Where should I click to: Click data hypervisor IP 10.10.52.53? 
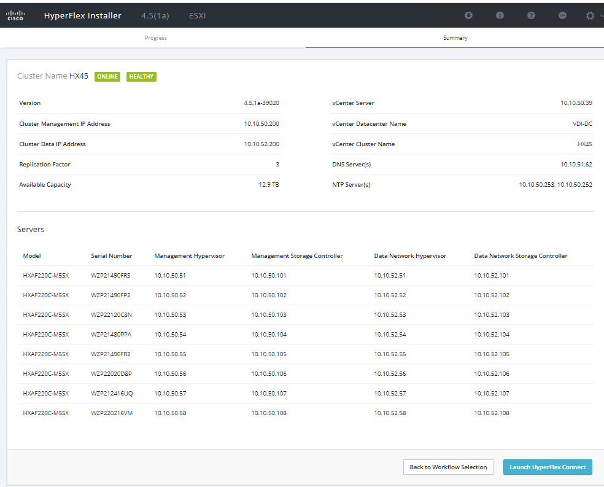pos(390,315)
